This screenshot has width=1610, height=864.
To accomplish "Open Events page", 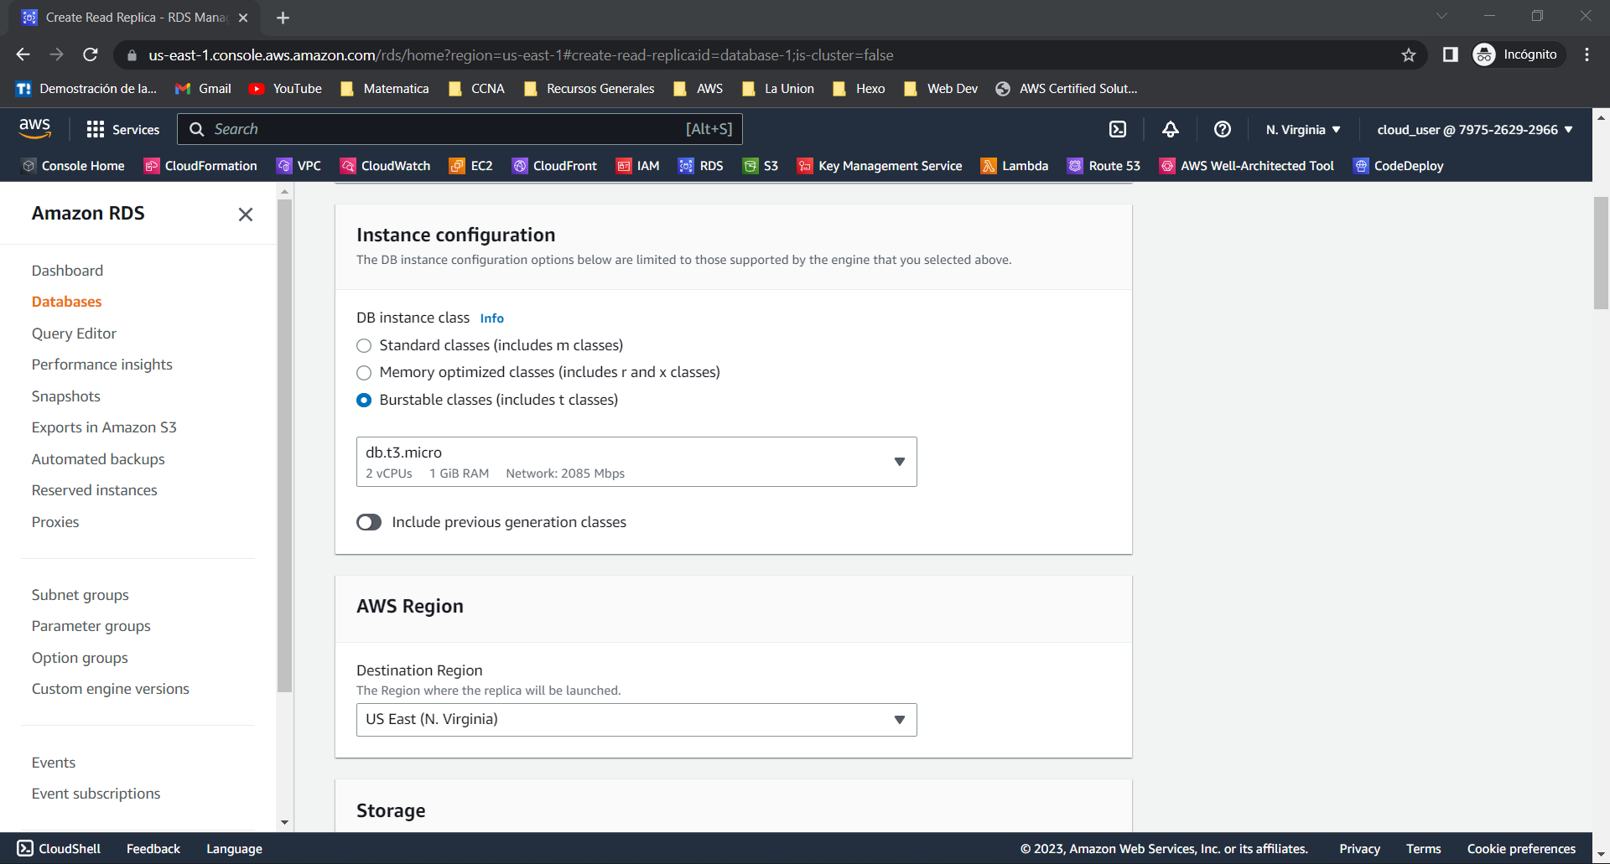I will pyautogui.click(x=54, y=763).
